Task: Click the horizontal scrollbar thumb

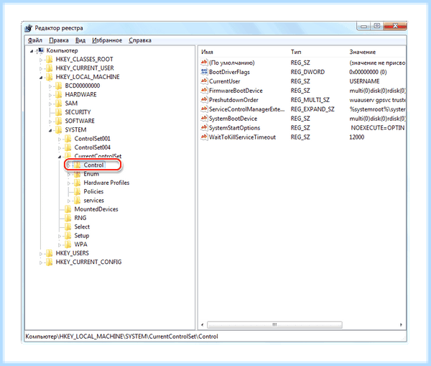Action: [x=274, y=325]
